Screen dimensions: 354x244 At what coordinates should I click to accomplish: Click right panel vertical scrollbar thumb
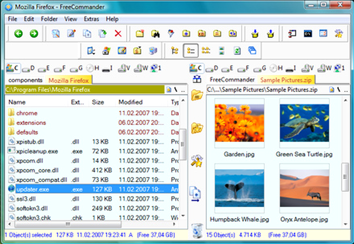pyautogui.click(x=345, y=177)
